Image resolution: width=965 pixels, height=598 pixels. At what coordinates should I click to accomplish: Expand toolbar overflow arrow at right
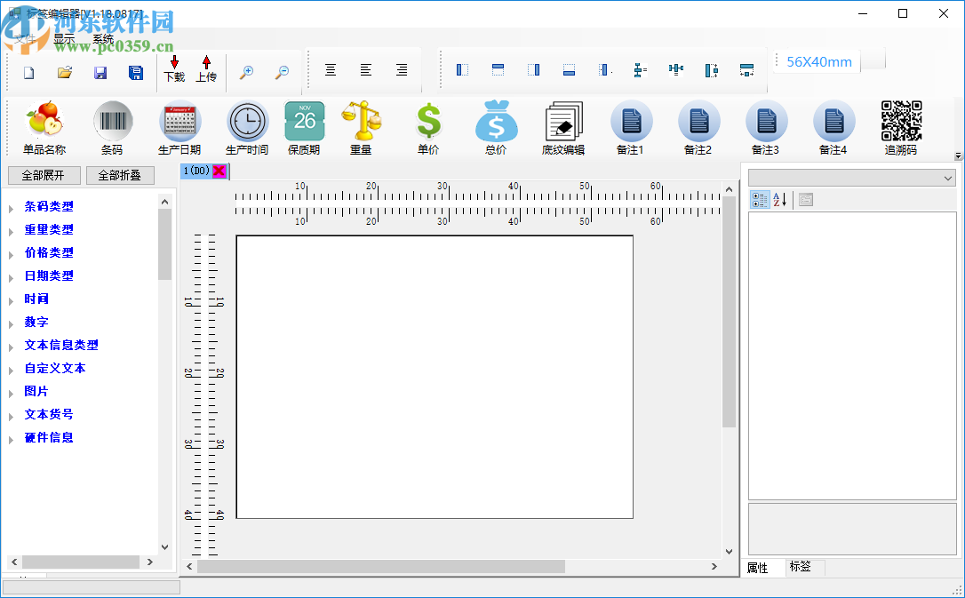958,155
